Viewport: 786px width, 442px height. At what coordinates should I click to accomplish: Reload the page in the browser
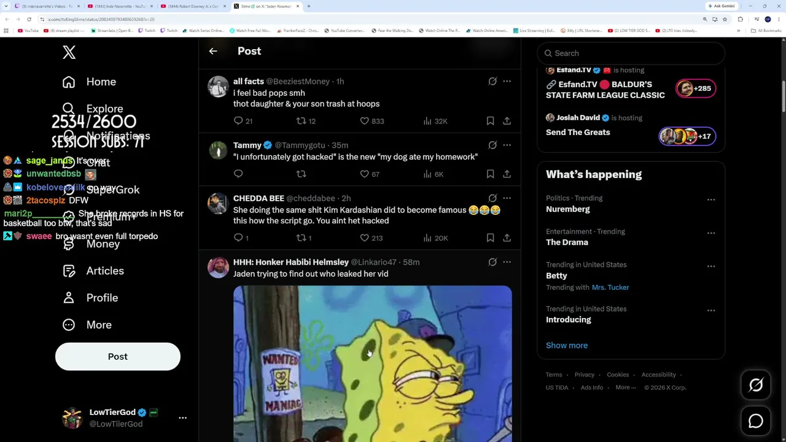coord(29,19)
